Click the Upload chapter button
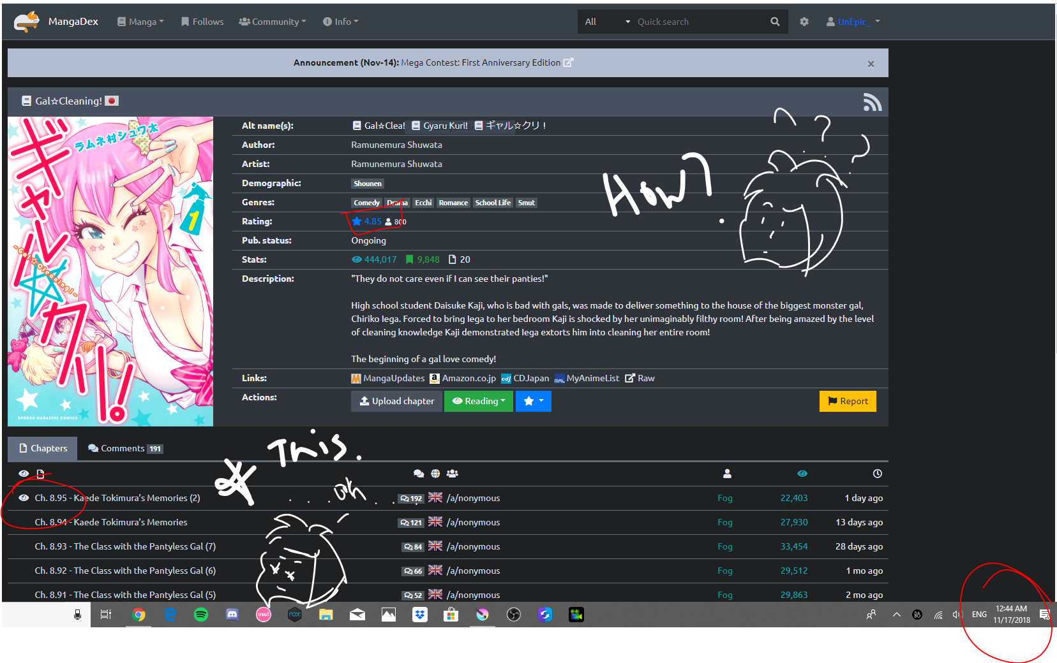This screenshot has height=663, width=1057. [x=396, y=401]
